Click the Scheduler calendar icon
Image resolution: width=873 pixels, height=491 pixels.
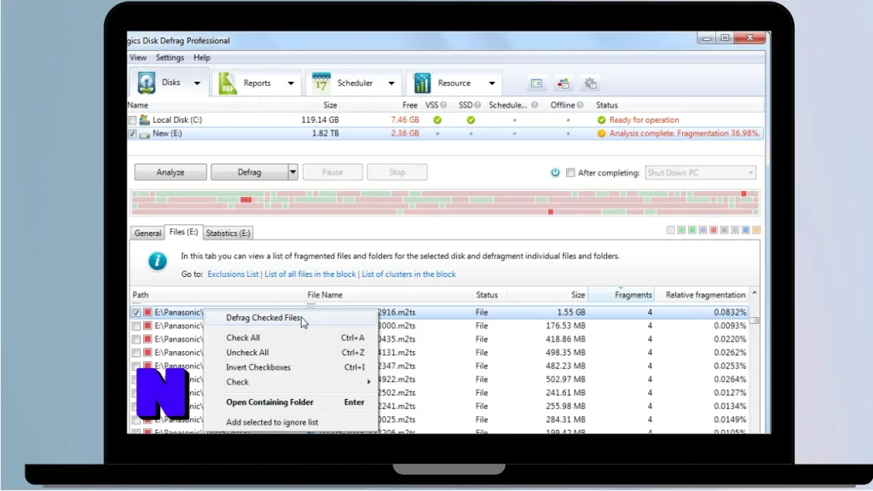(321, 83)
